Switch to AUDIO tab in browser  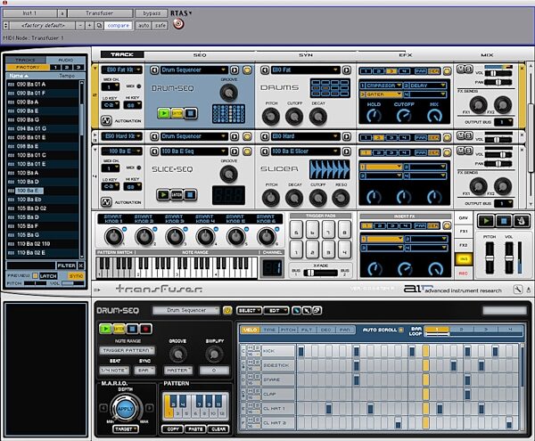[x=66, y=60]
